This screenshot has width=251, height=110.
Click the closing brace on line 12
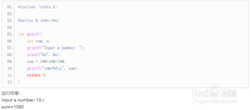(19, 82)
